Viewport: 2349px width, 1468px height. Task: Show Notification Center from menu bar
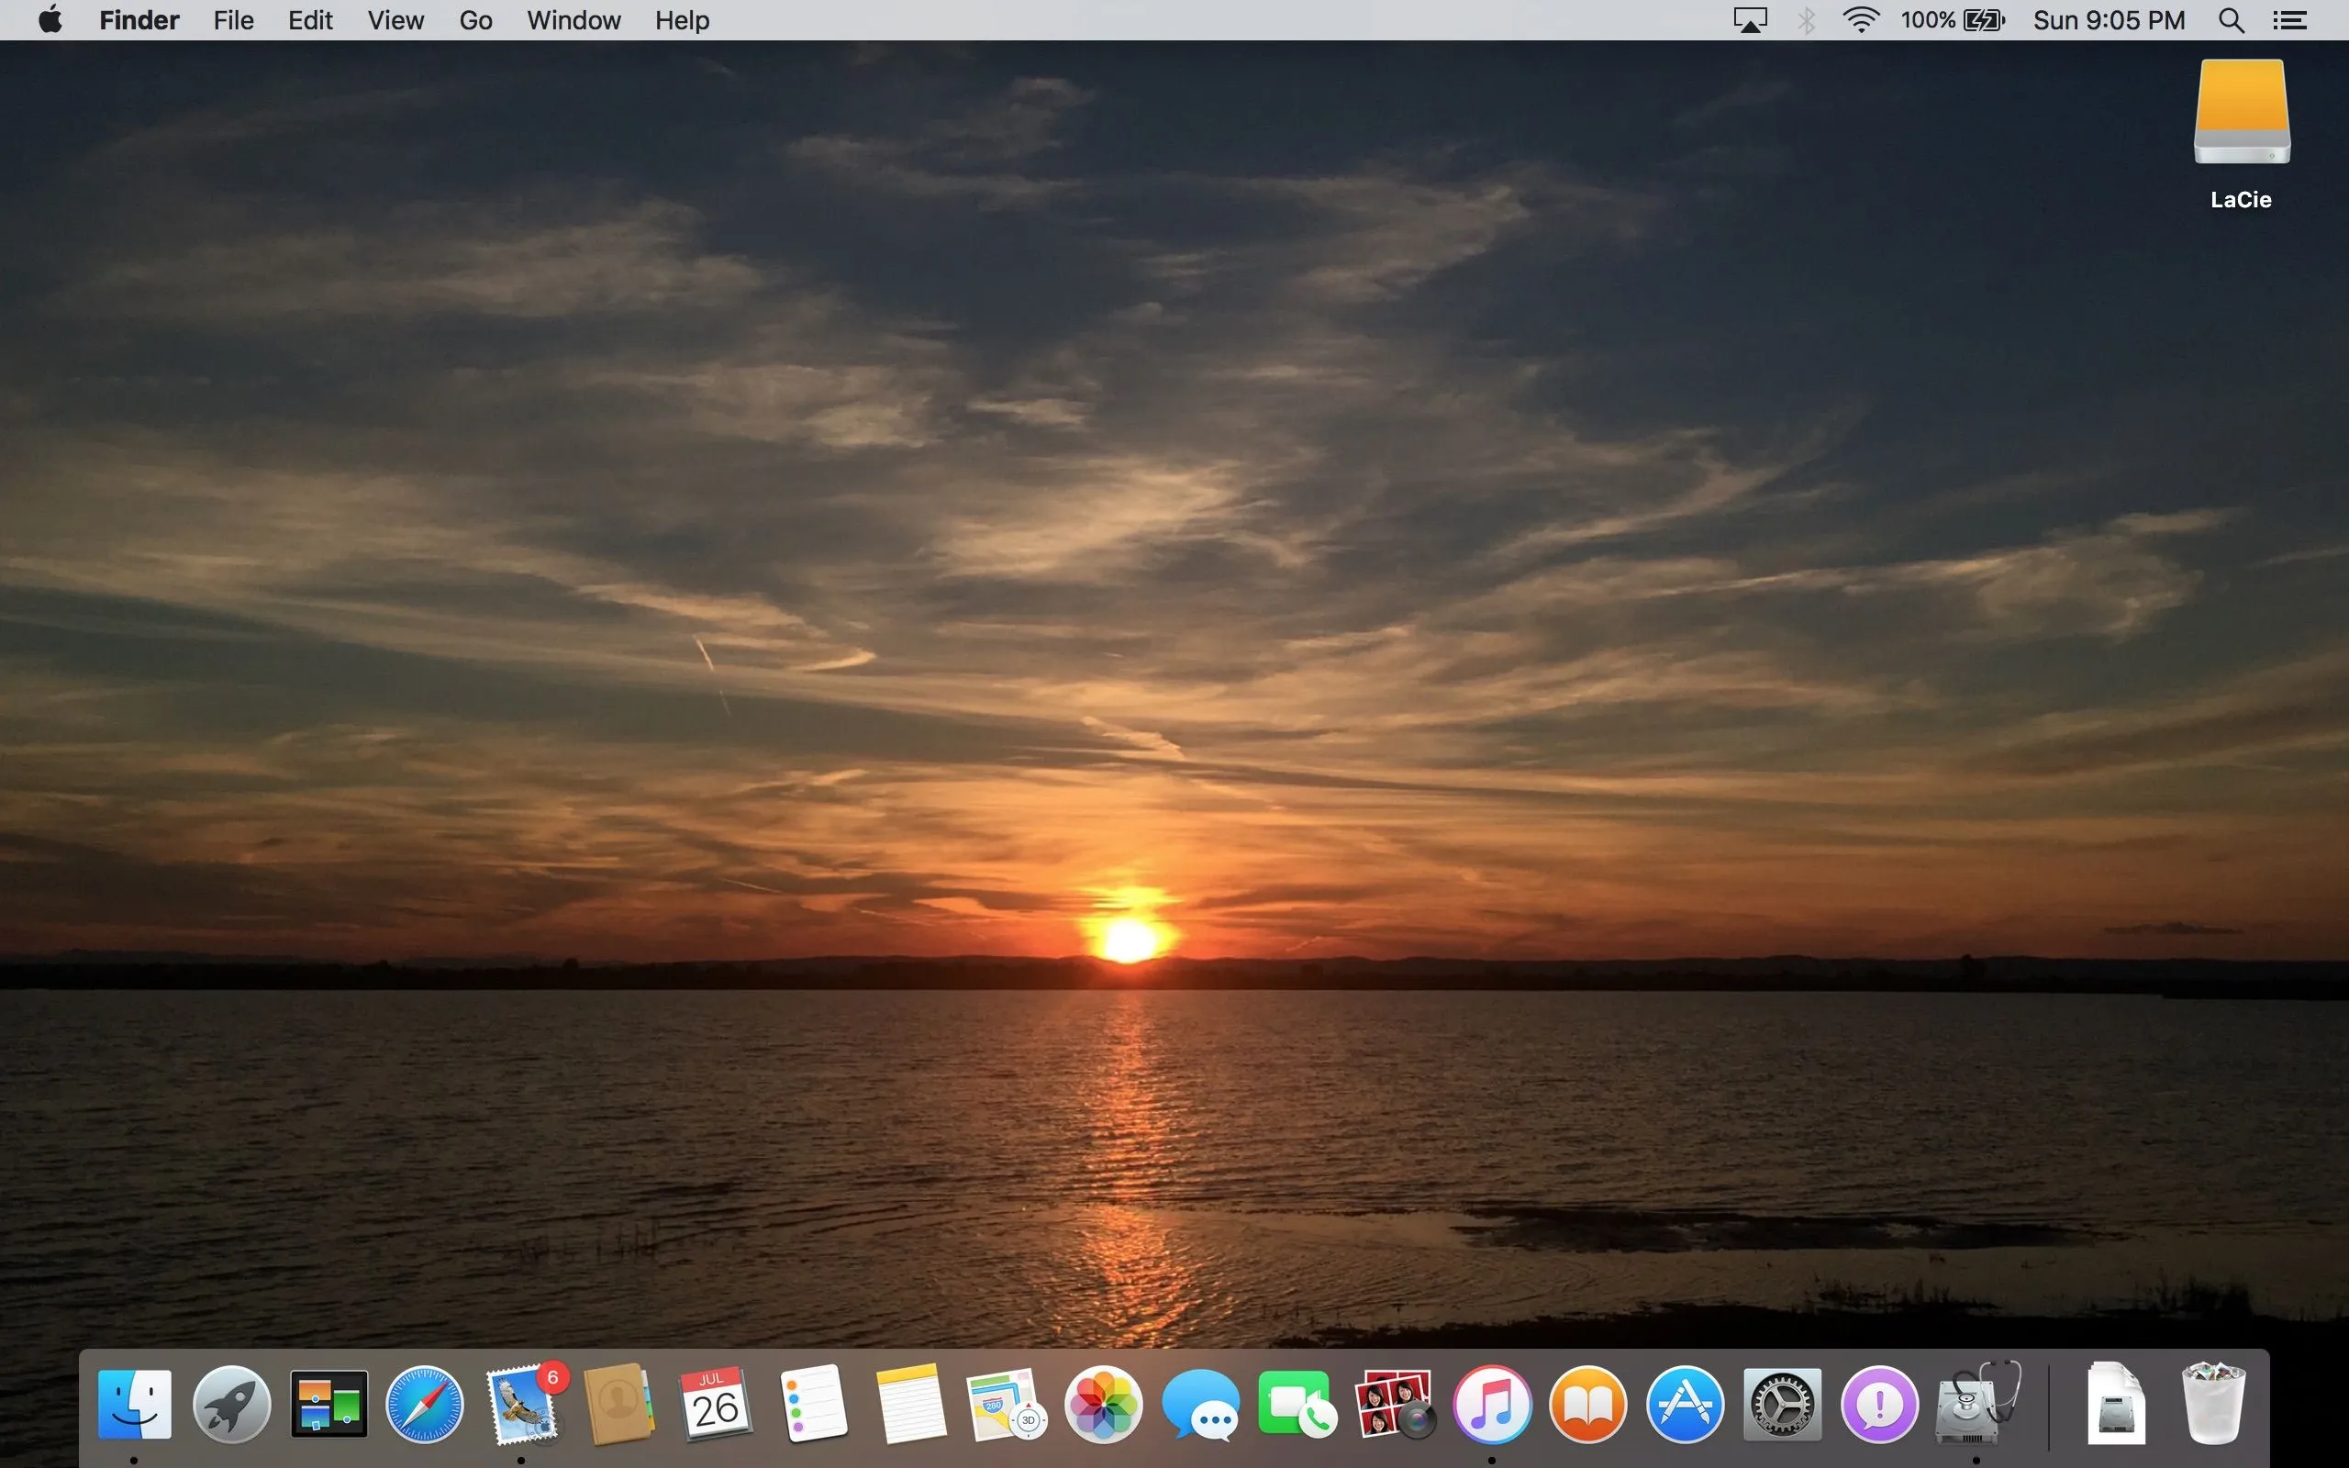pos(2289,20)
